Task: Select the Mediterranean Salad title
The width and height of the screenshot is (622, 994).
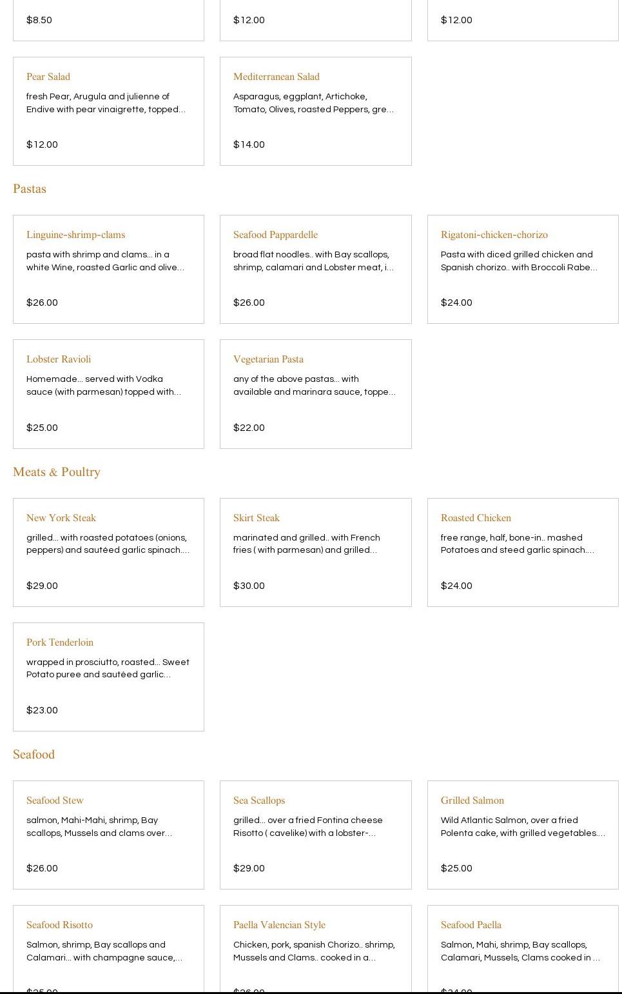Action: (x=277, y=77)
